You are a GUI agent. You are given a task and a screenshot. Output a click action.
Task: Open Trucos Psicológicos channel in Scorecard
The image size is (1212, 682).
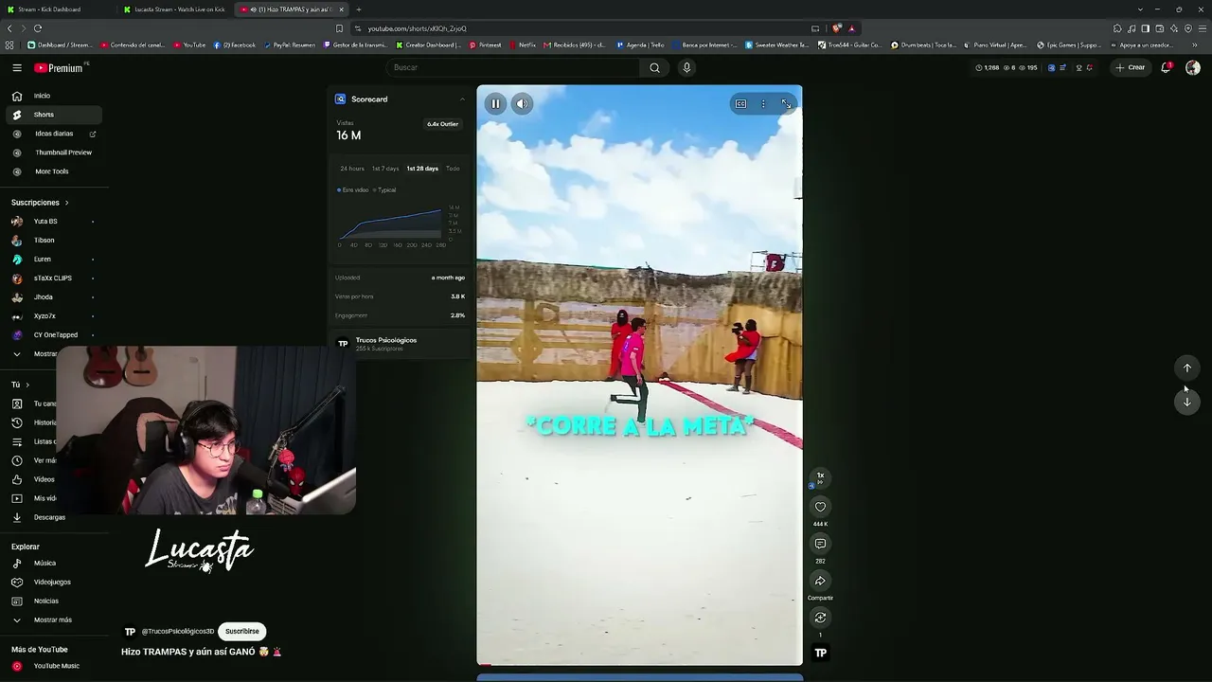[x=385, y=340]
